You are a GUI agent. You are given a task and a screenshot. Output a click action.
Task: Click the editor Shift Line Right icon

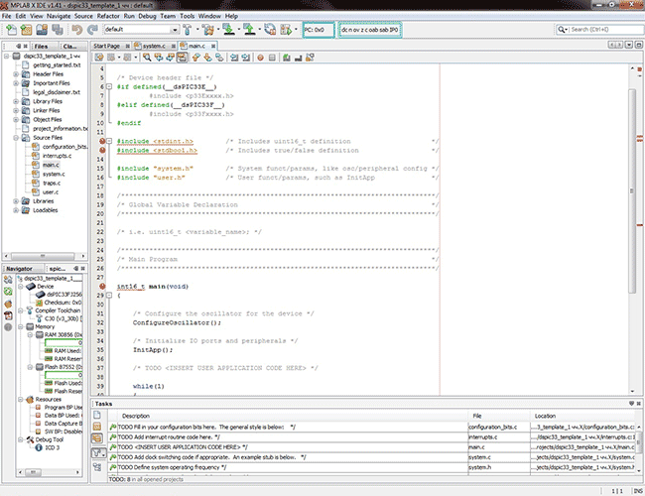[245, 58]
